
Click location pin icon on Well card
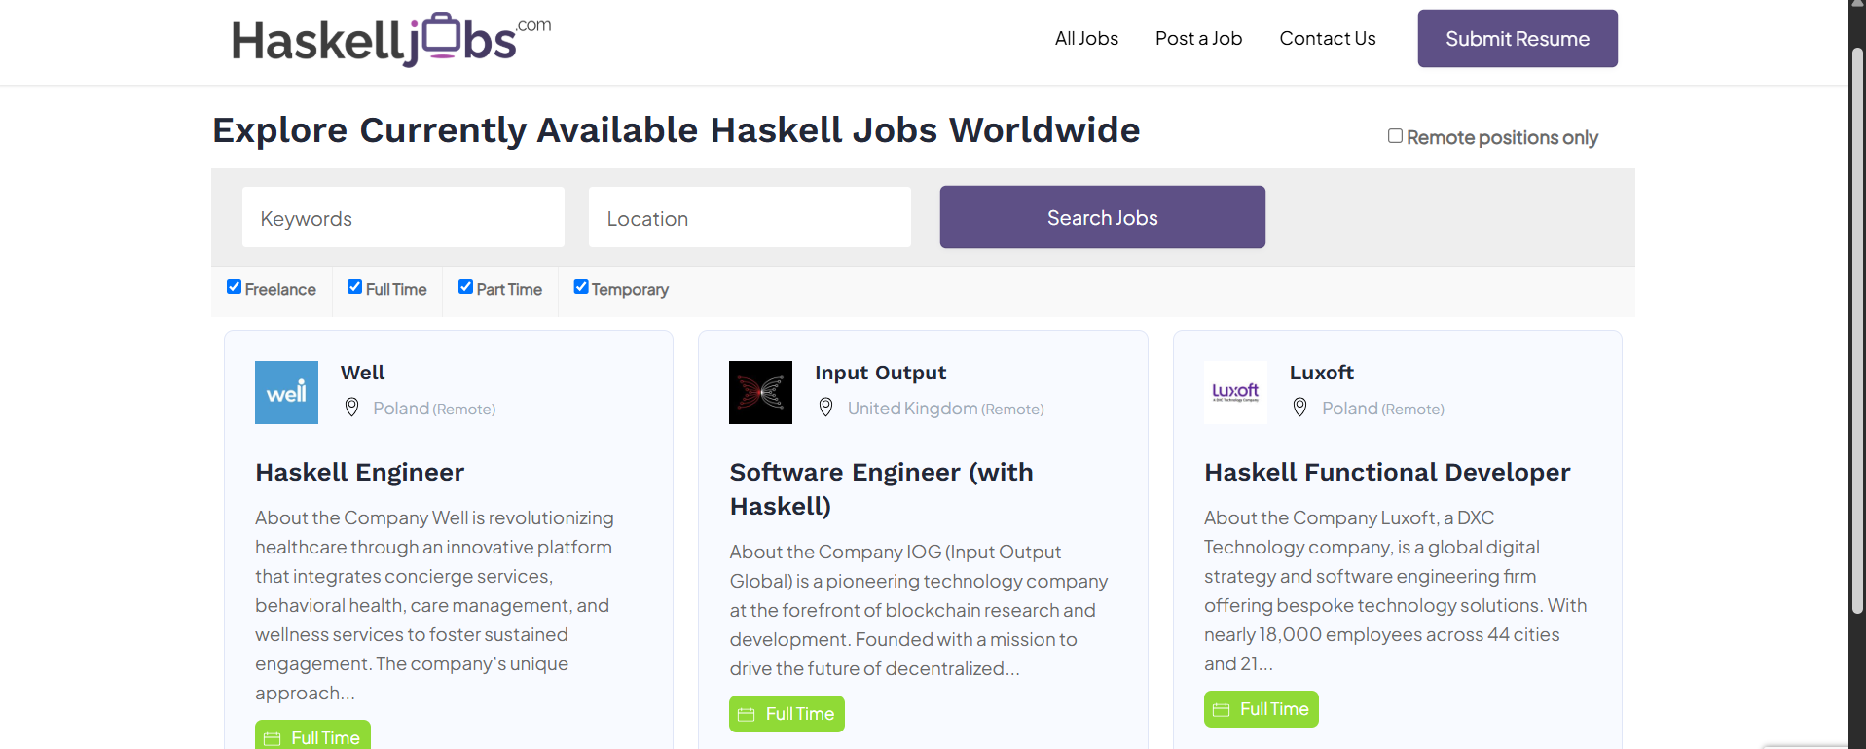pos(351,408)
